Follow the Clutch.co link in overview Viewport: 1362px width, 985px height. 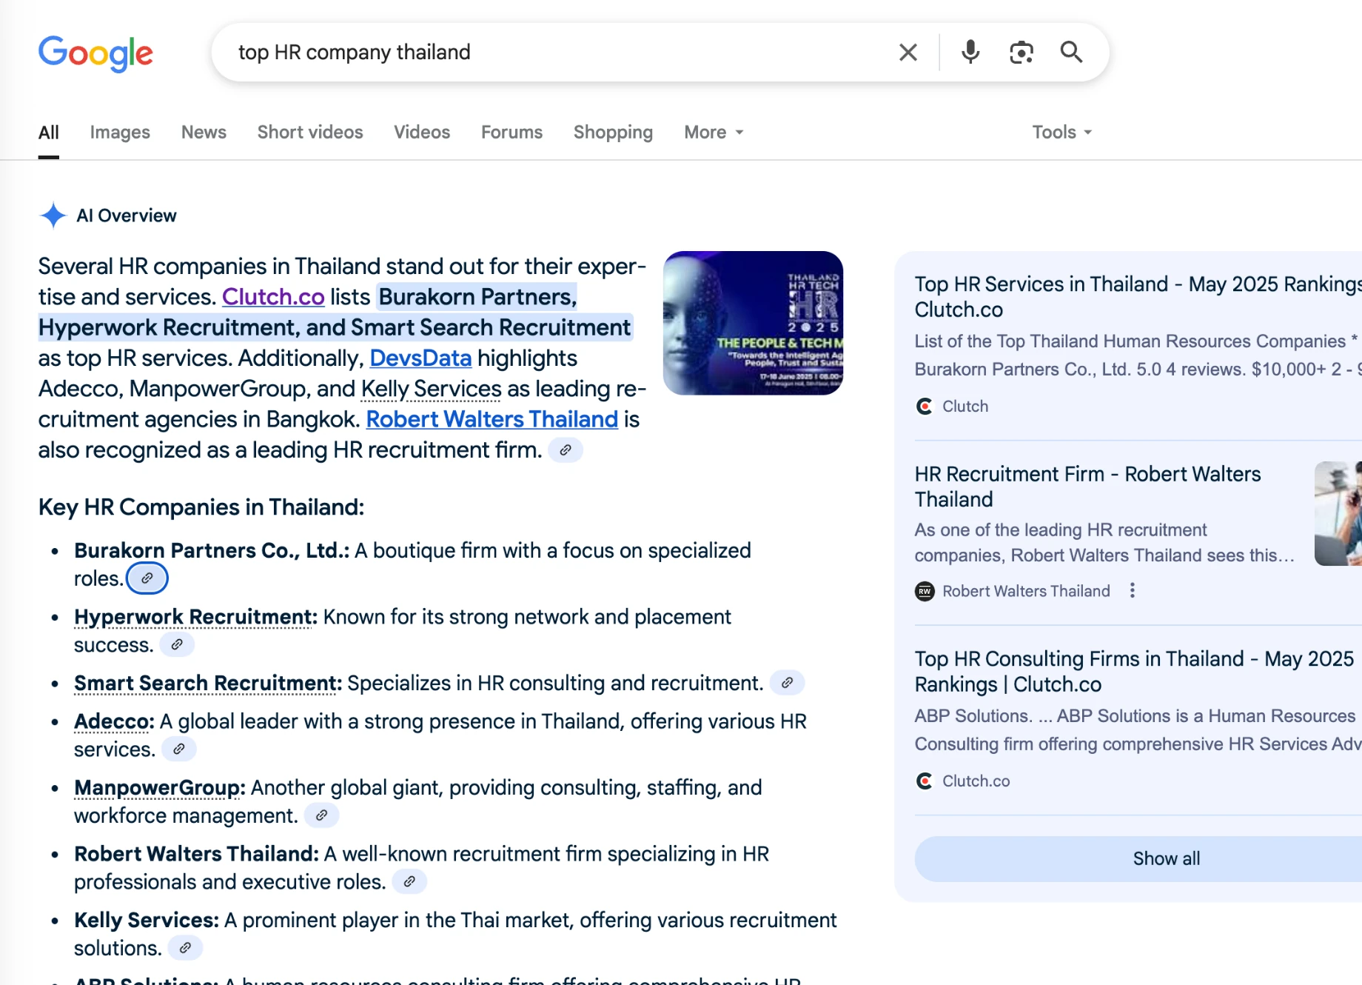click(273, 297)
